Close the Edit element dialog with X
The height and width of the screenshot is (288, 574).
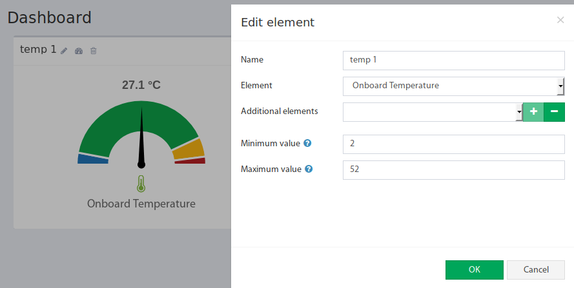(560, 20)
